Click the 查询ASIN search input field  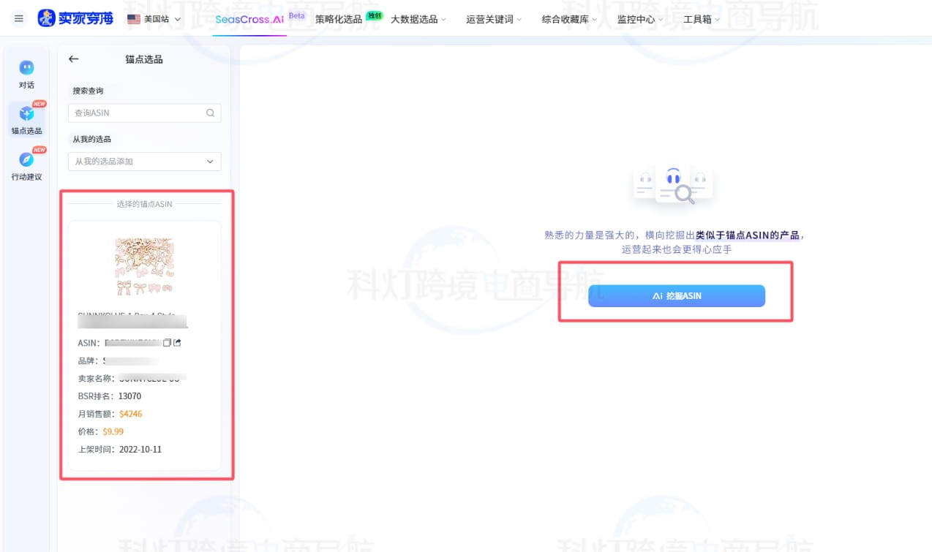(x=137, y=113)
